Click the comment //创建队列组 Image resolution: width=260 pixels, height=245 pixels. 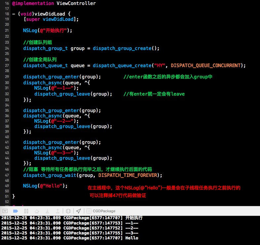38,42
